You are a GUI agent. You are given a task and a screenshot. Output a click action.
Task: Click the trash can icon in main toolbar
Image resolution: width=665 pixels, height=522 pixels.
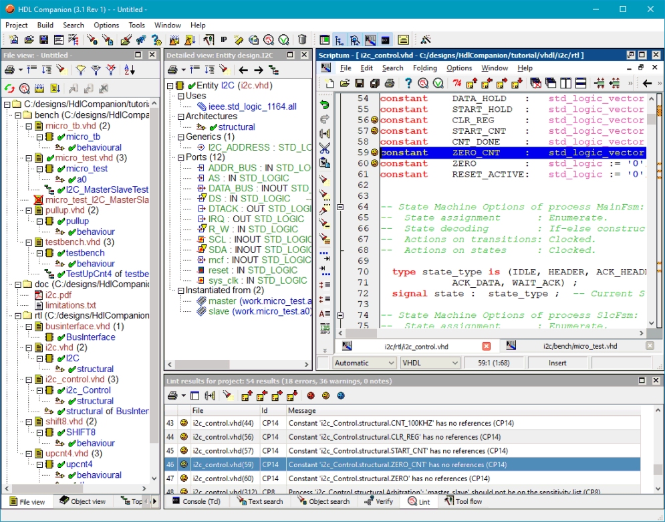(x=302, y=40)
